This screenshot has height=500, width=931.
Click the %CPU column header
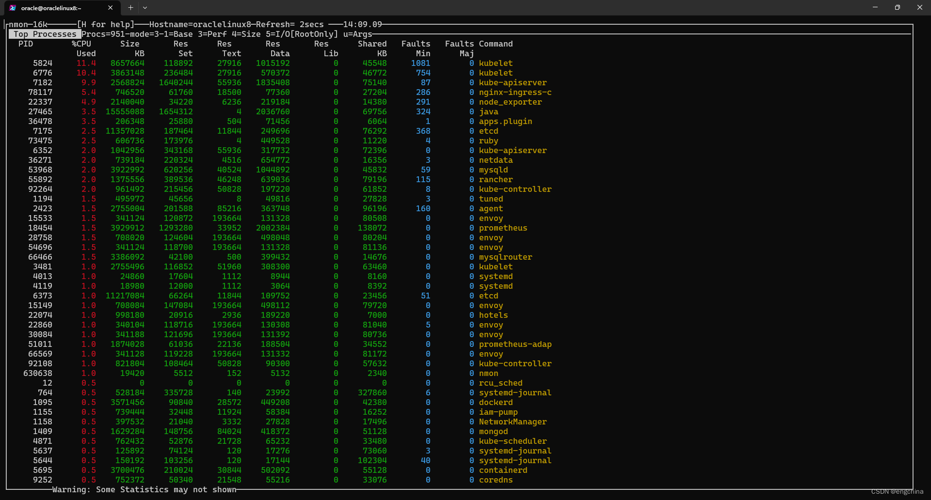tap(81, 44)
